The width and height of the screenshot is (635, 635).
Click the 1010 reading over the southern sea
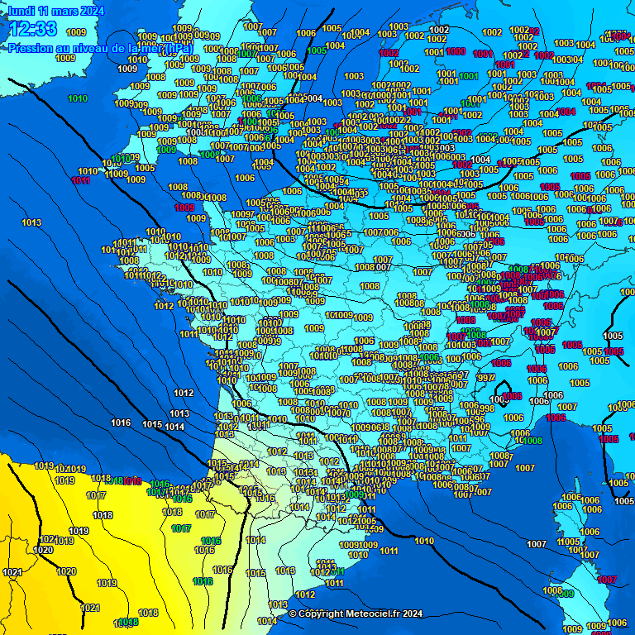pyautogui.click(x=424, y=541)
